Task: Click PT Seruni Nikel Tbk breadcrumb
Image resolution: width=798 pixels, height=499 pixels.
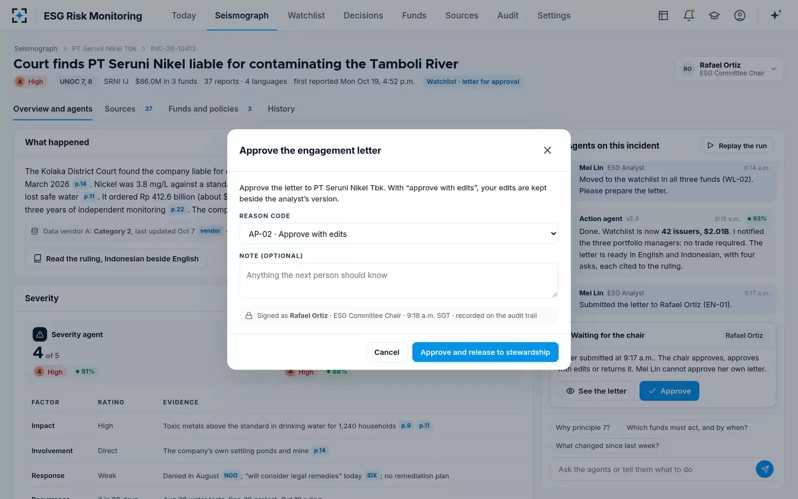Action: [104, 49]
